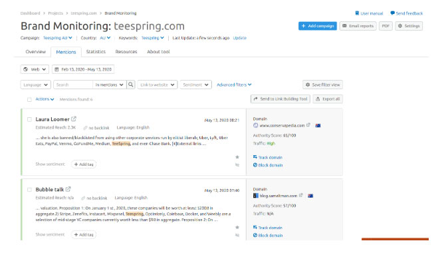The image size is (442, 255).
Task: Export page via PDF button
Action: [x=386, y=26]
